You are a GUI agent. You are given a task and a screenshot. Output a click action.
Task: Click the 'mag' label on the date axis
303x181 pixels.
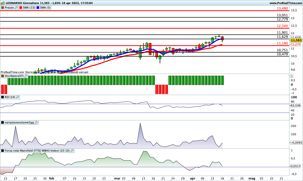[252, 178]
